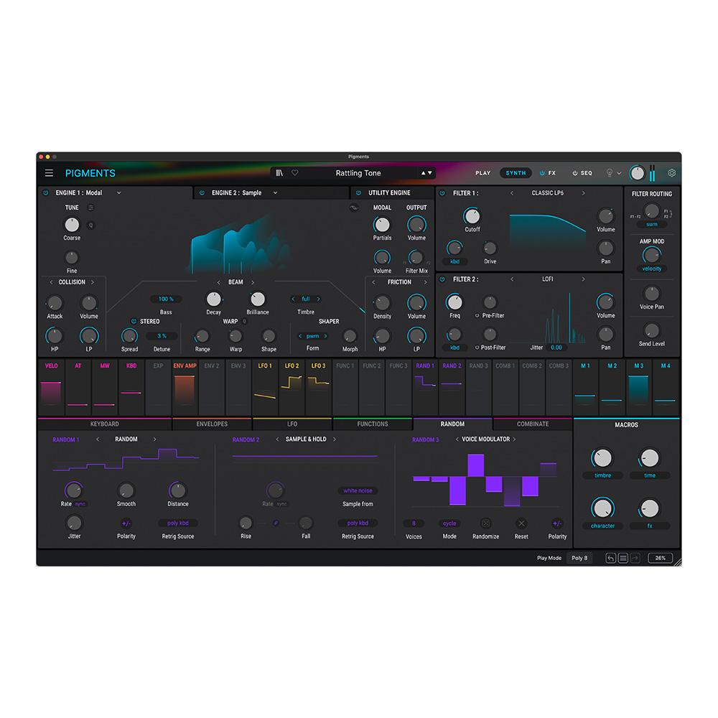The height and width of the screenshot is (718, 718).
Task: Toggle Random 1 Polarity +/- icon
Action: [x=126, y=523]
